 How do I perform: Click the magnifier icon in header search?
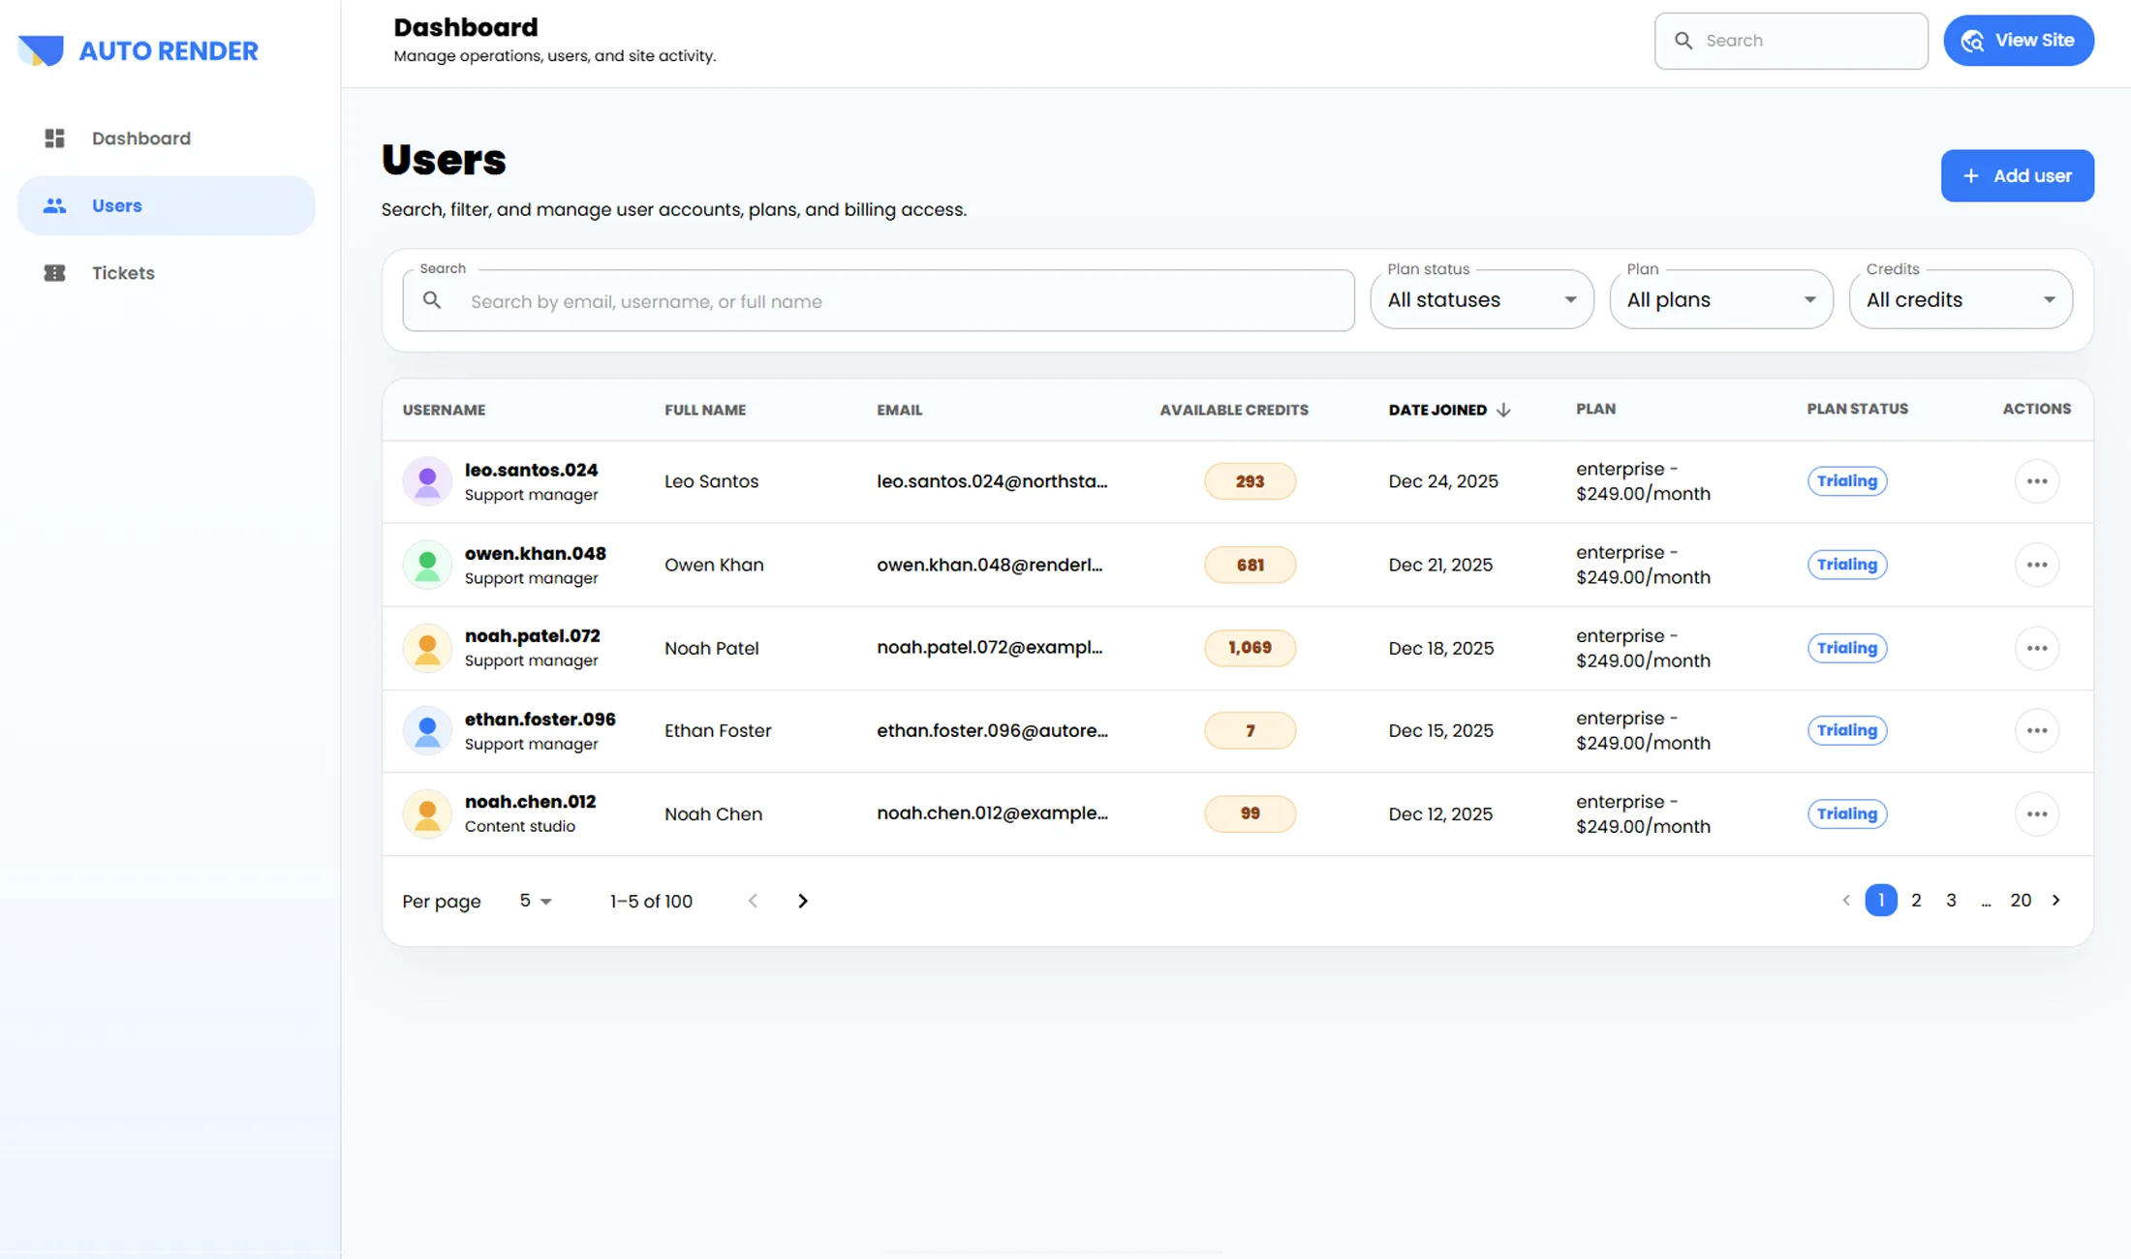coord(1683,41)
